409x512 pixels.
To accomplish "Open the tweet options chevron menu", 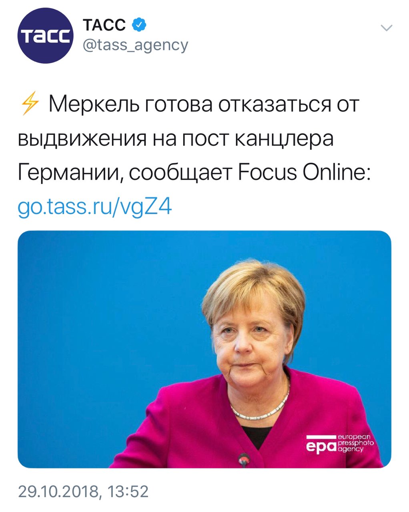I will 386,28.
